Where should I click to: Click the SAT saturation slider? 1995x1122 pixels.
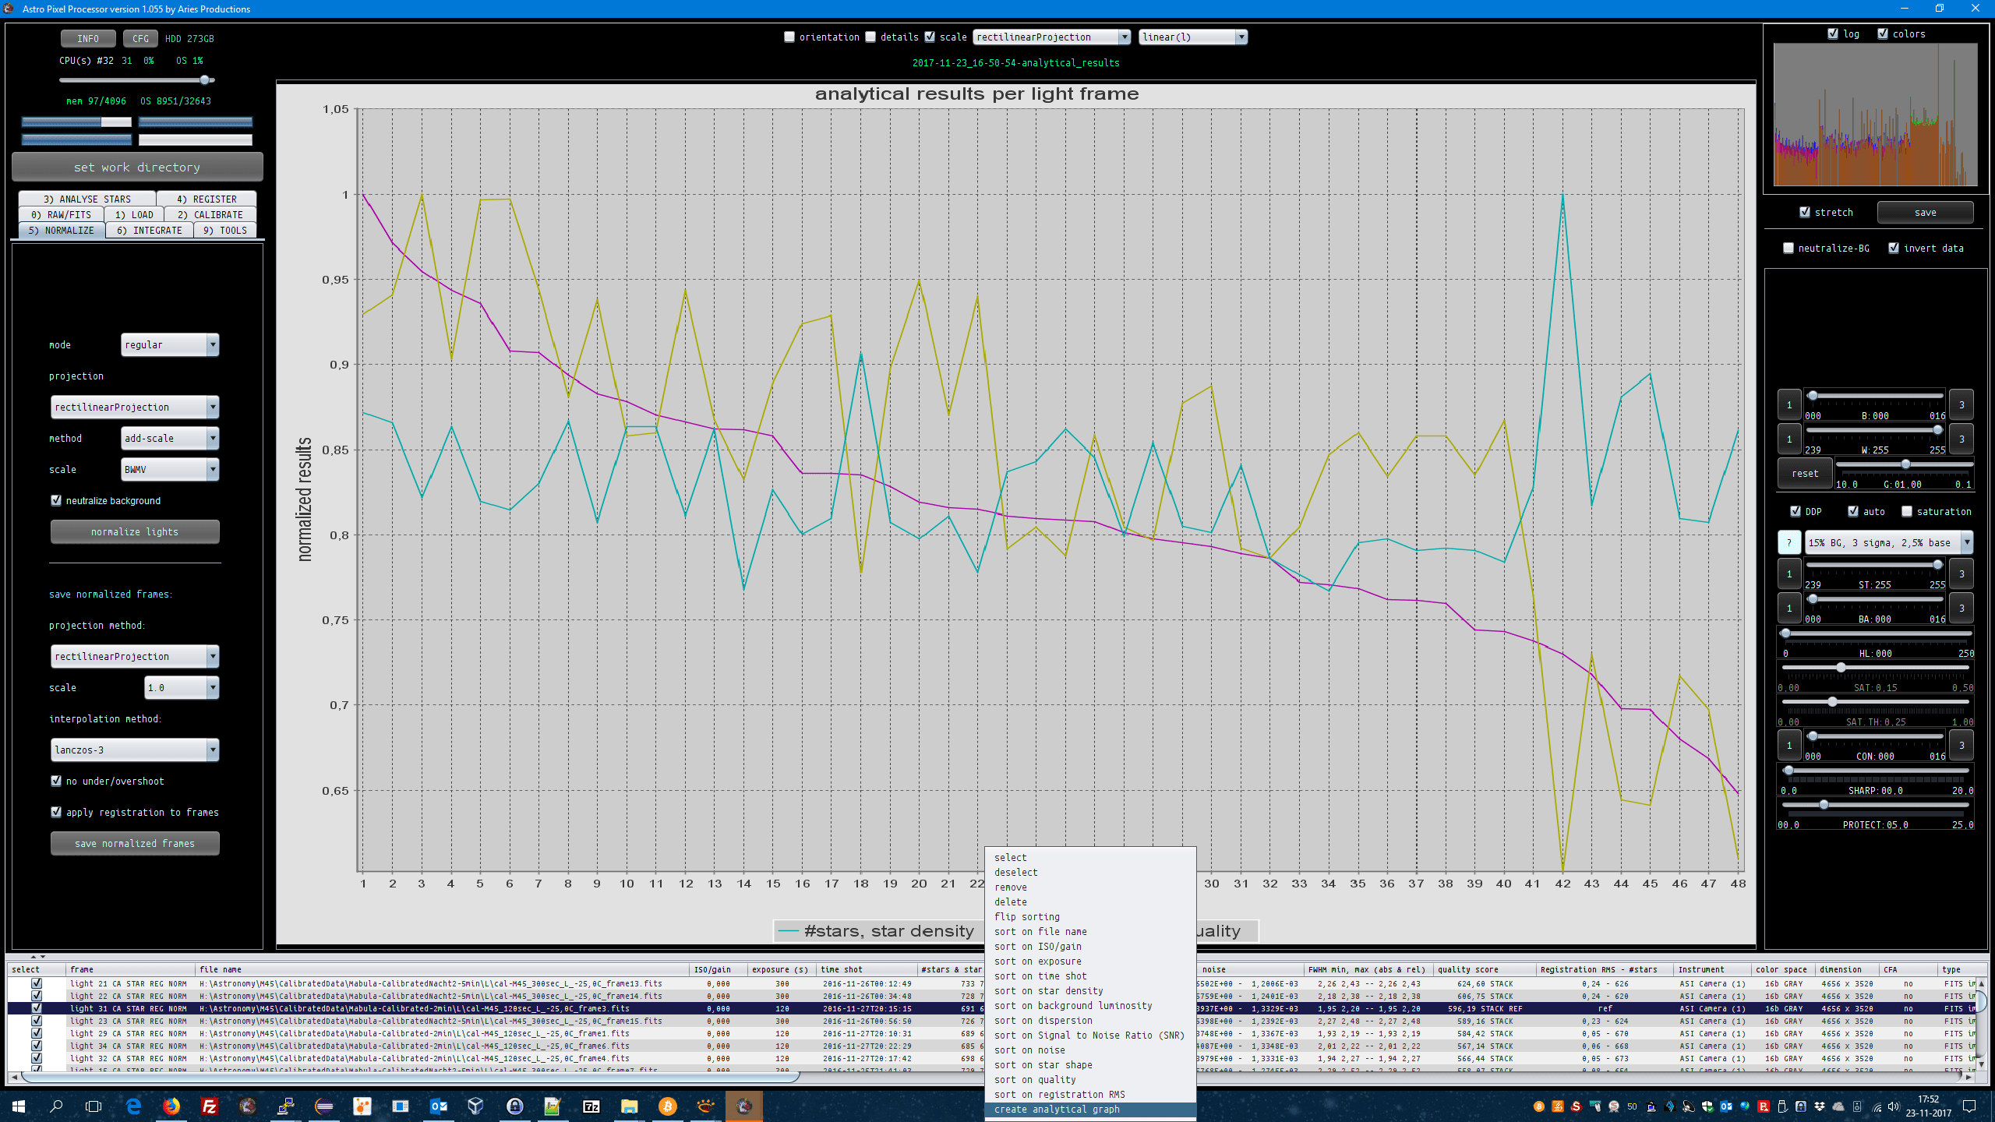point(1841,668)
